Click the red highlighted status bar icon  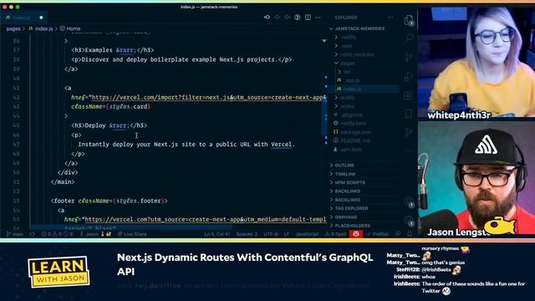(x=356, y=234)
